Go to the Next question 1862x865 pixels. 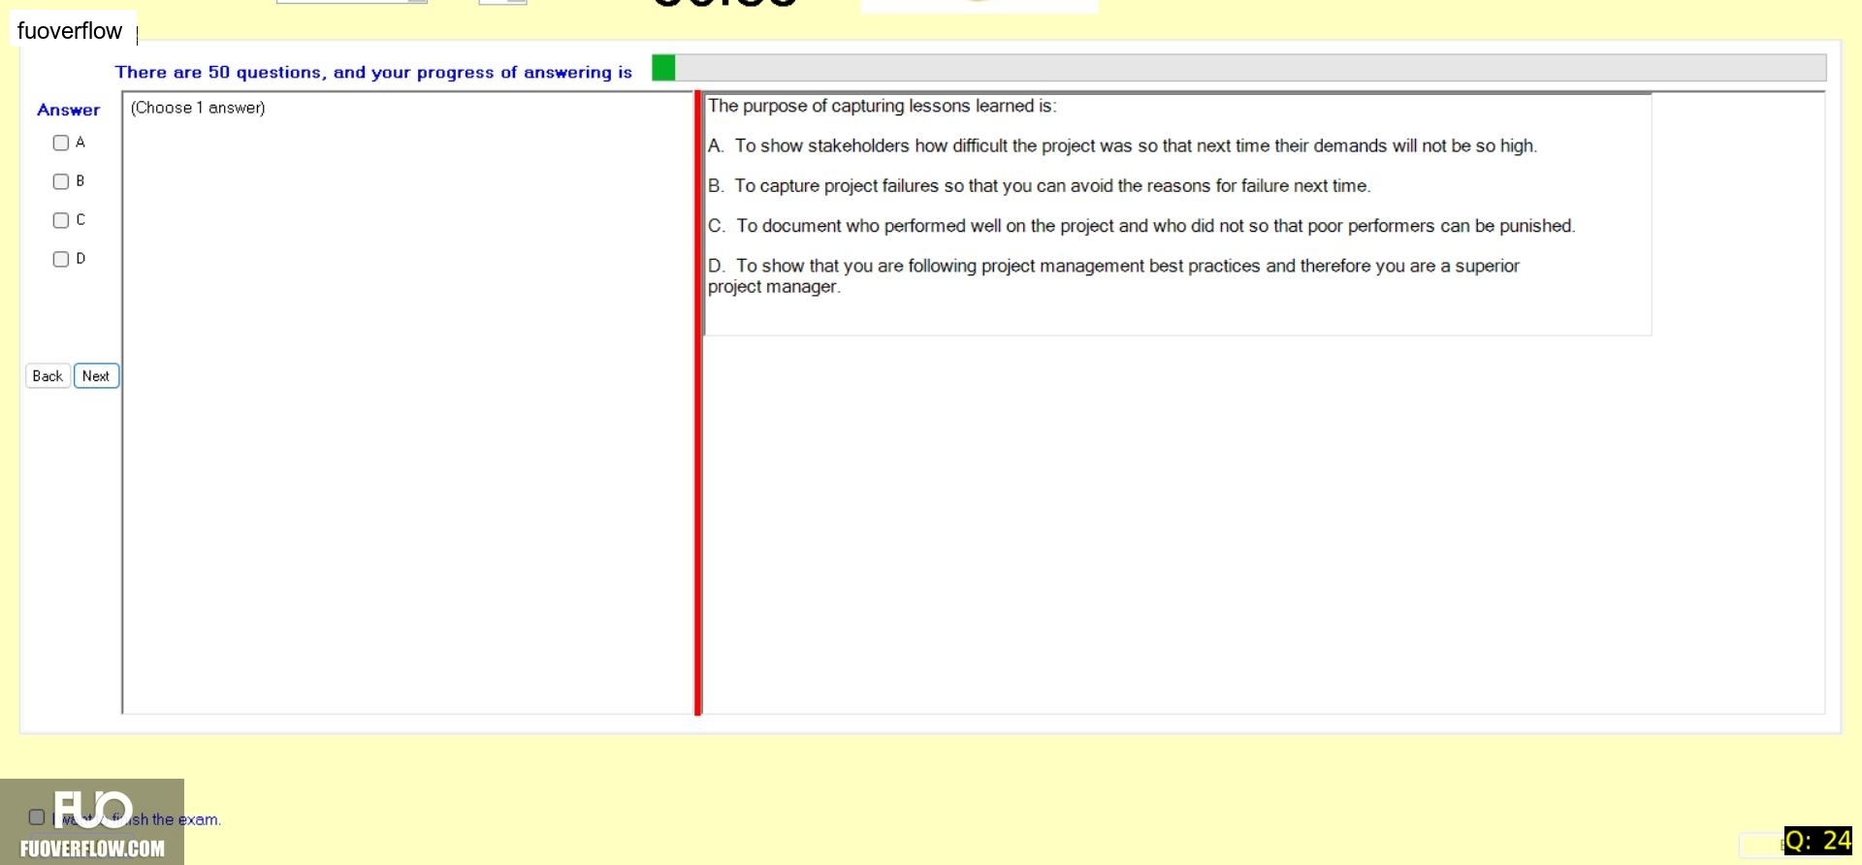click(x=96, y=376)
